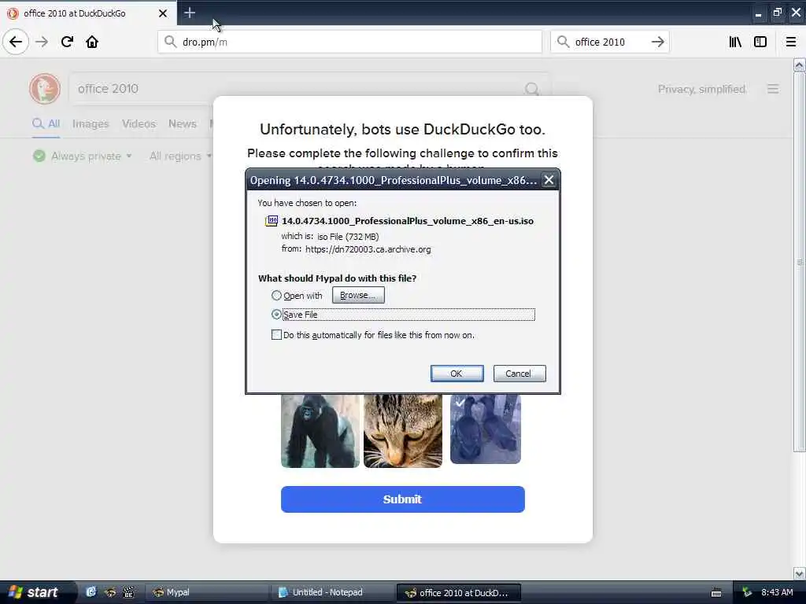Click the dn720003.ca.archive.org source URL

[368, 249]
